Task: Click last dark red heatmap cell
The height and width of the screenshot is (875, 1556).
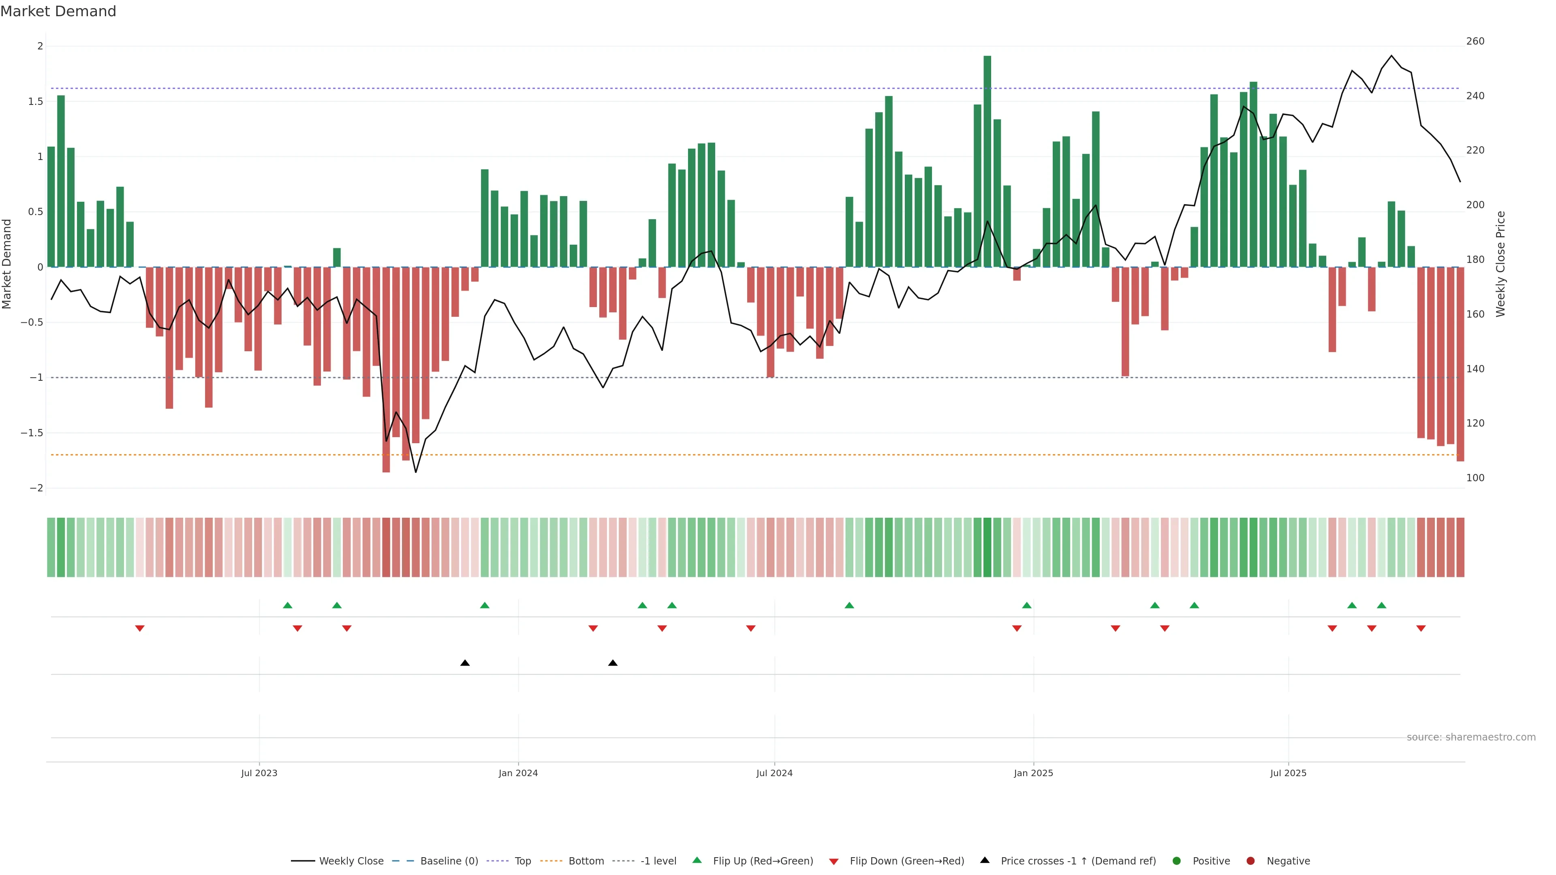Action: 1460,547
